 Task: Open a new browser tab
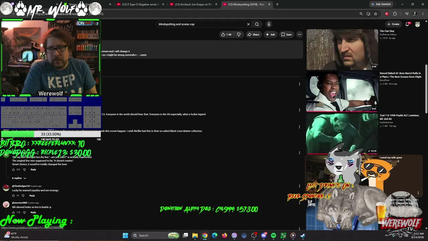point(277,4)
